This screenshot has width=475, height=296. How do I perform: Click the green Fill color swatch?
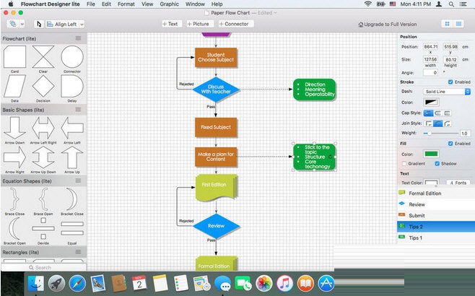431,153
